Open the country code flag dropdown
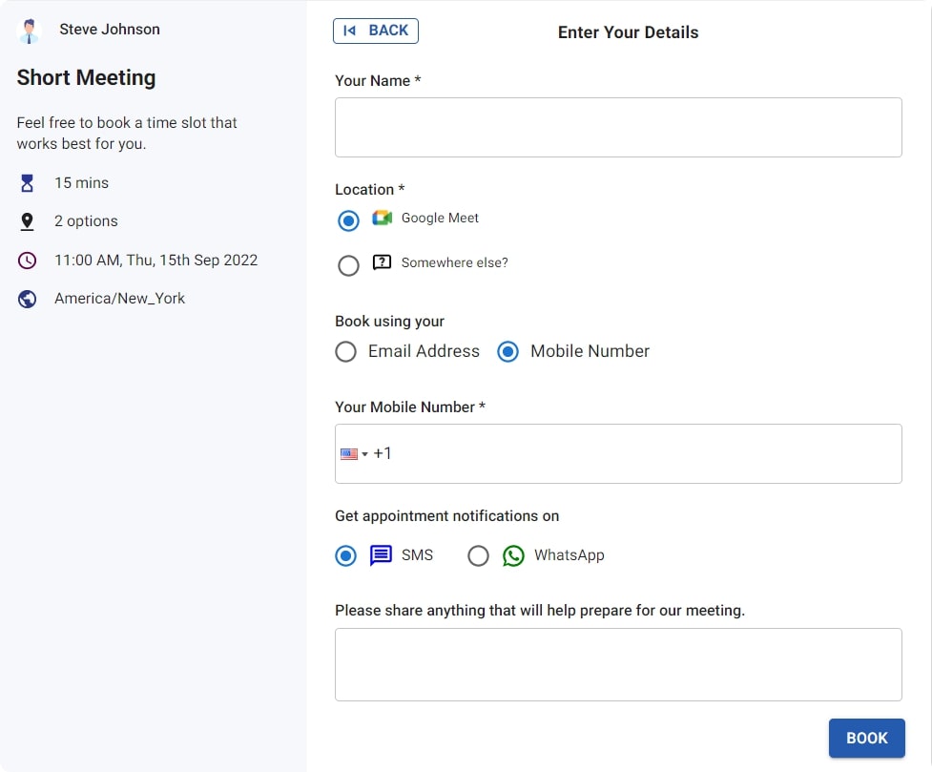This screenshot has height=772, width=932. tap(354, 454)
